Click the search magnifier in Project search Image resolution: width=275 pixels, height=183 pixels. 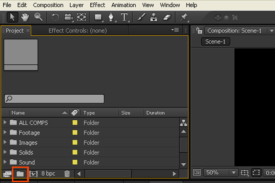tap(9, 99)
